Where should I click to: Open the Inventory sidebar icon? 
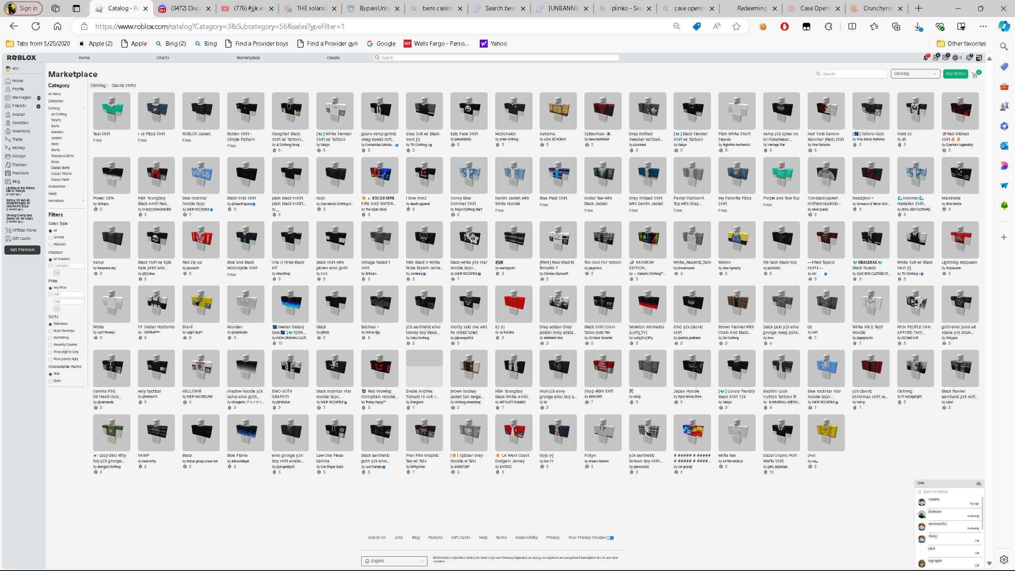point(8,131)
